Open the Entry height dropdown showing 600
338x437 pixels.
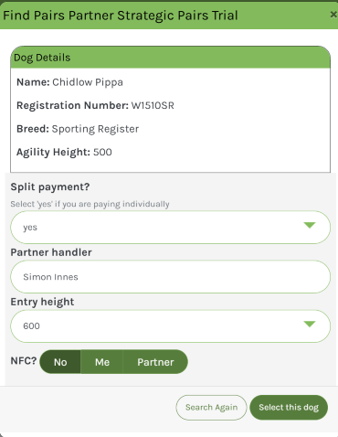(170, 326)
